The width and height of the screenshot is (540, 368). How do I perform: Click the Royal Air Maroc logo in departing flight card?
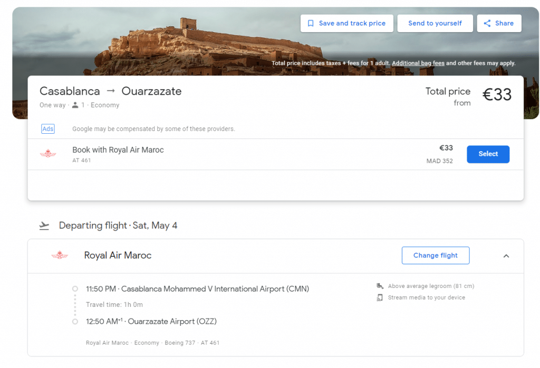click(60, 255)
